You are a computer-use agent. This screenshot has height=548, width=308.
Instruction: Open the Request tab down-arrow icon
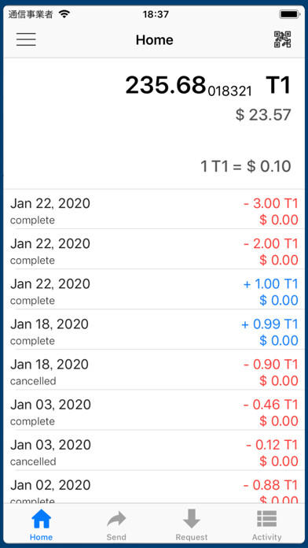click(192, 519)
